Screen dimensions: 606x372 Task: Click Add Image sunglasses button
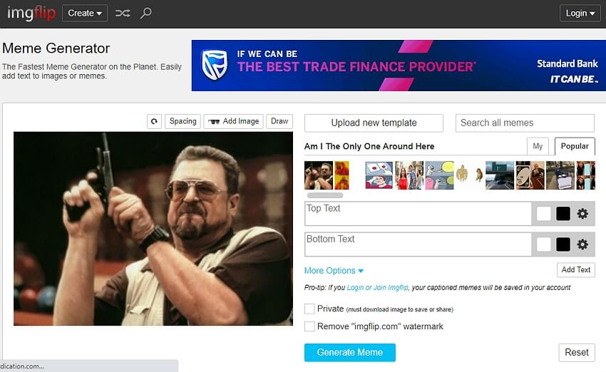tap(233, 121)
